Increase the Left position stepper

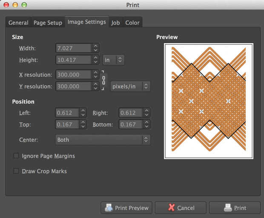pyautogui.click(x=83, y=111)
